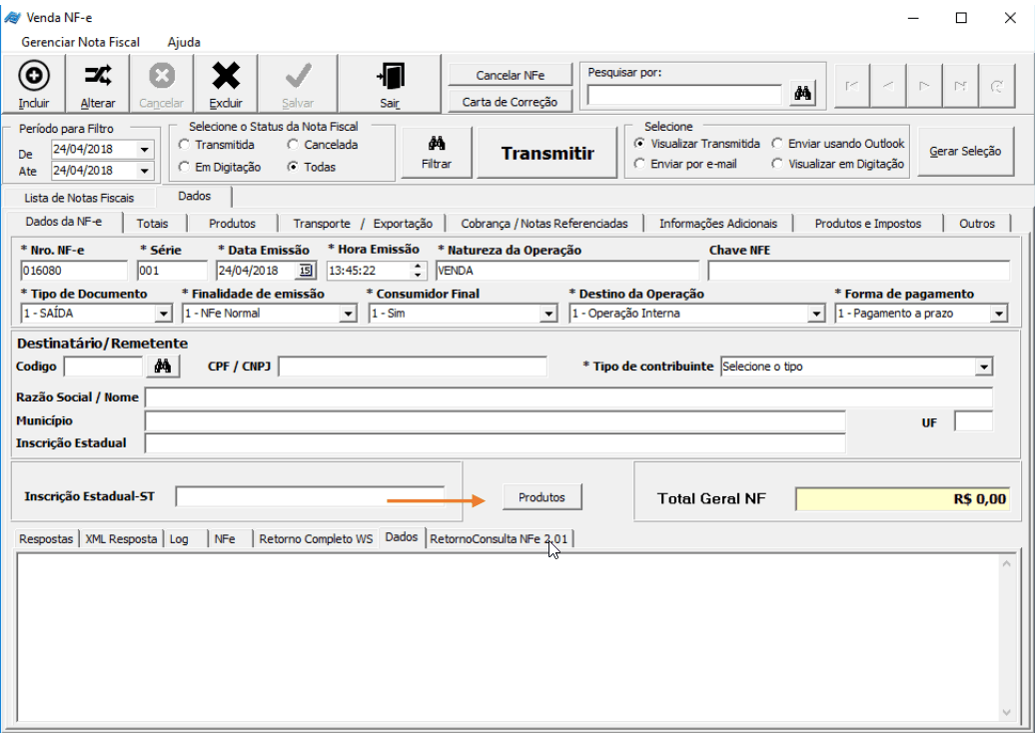
Task: Select Enviar por e-mail radio option
Action: coord(639,164)
